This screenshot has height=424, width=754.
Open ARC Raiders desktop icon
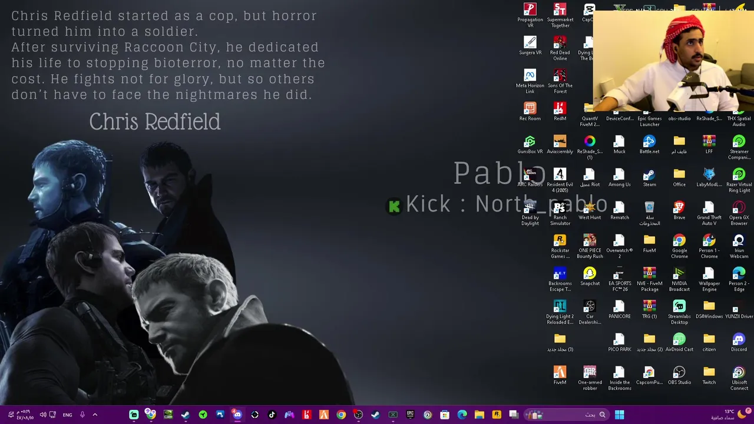click(530, 177)
